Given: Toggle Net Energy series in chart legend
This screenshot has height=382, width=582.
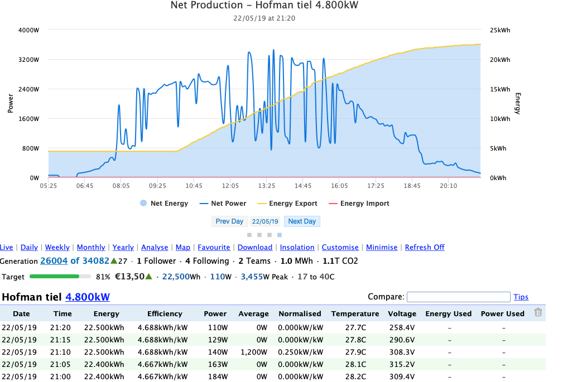Looking at the screenshot, I should [164, 203].
